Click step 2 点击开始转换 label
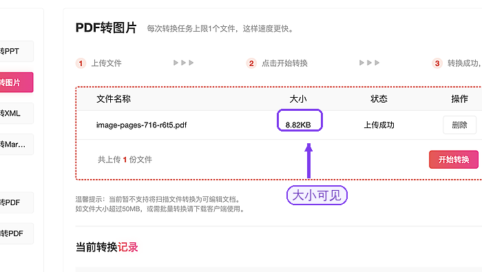Screen dimensions: 482x272 tap(284, 63)
